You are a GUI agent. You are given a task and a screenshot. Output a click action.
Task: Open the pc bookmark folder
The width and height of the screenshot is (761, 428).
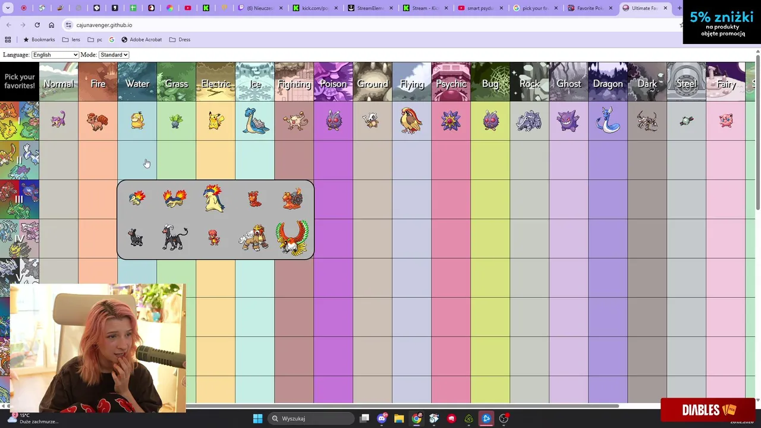pyautogui.click(x=95, y=40)
